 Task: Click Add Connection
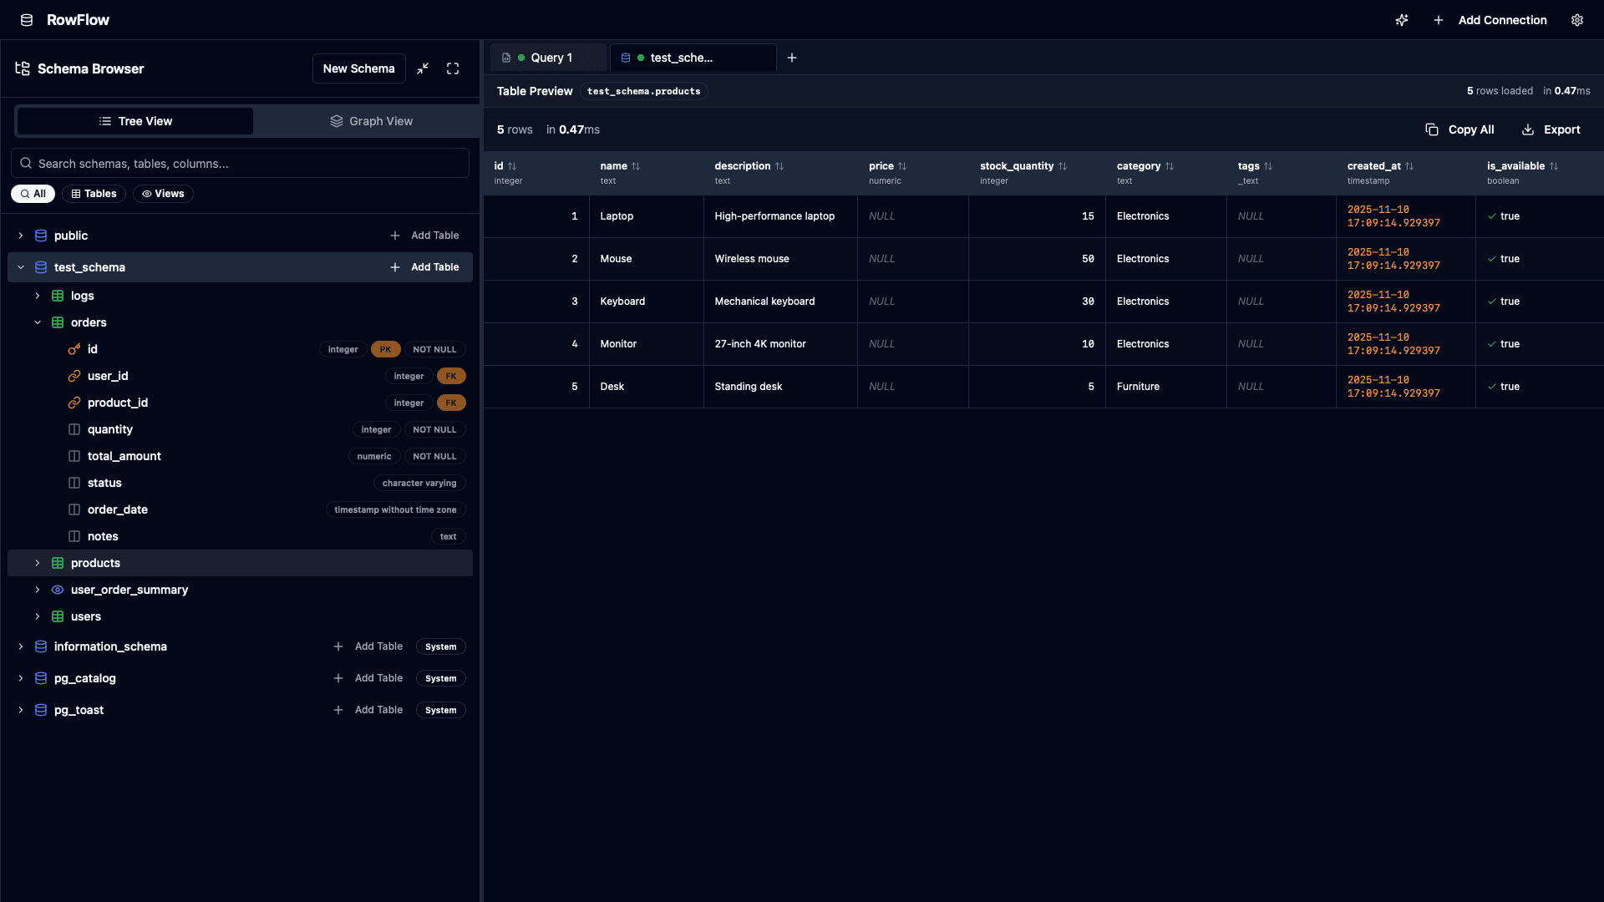[x=1501, y=20]
